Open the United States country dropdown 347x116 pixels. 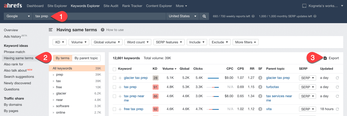pos(182,16)
